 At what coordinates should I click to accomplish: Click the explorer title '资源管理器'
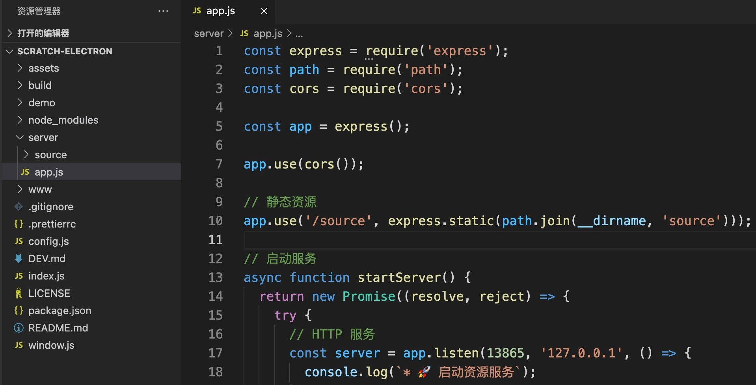tap(39, 11)
